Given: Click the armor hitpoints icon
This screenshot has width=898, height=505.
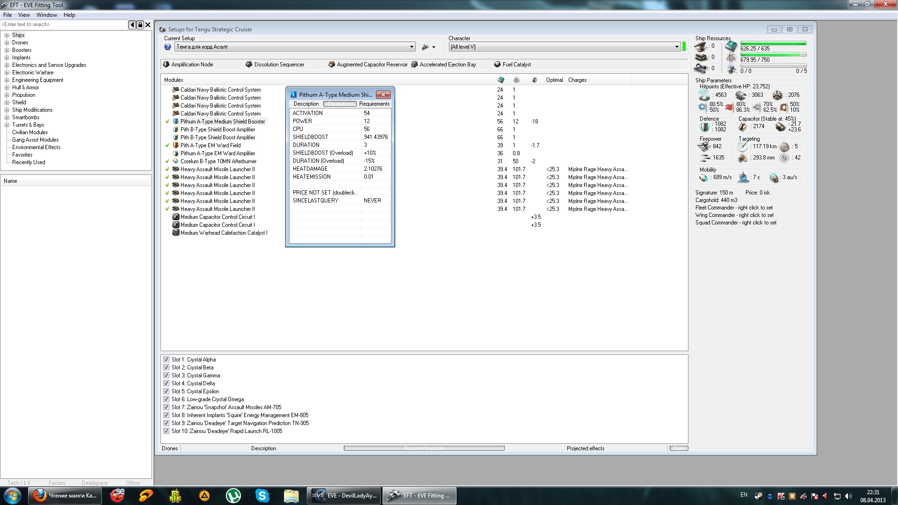Looking at the screenshot, I should [x=740, y=95].
